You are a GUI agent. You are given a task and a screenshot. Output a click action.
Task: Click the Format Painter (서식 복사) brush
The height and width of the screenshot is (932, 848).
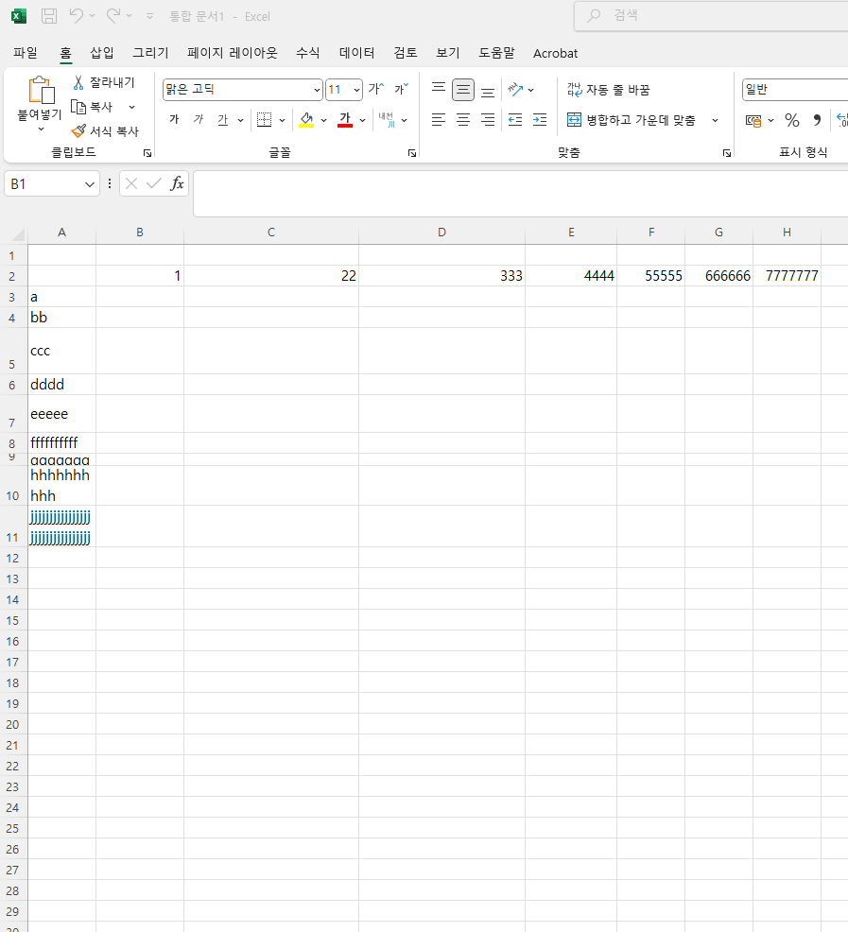(78, 130)
